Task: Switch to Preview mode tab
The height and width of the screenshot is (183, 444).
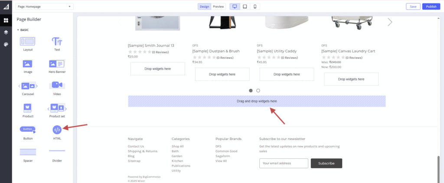Action: [219, 7]
